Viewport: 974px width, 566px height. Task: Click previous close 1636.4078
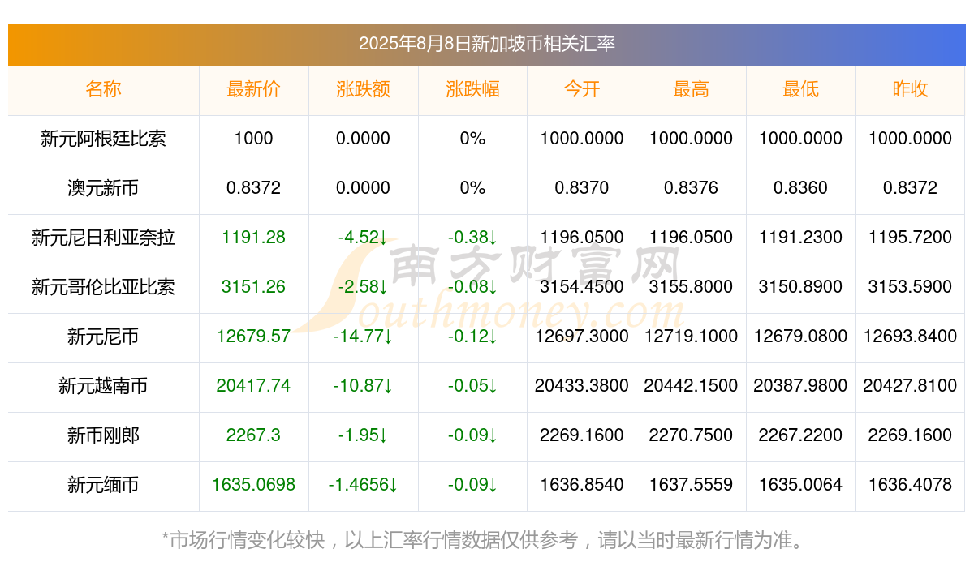910,485
